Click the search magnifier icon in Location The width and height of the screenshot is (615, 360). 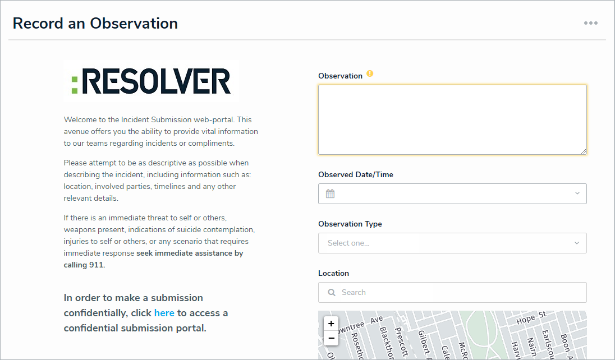pos(332,293)
